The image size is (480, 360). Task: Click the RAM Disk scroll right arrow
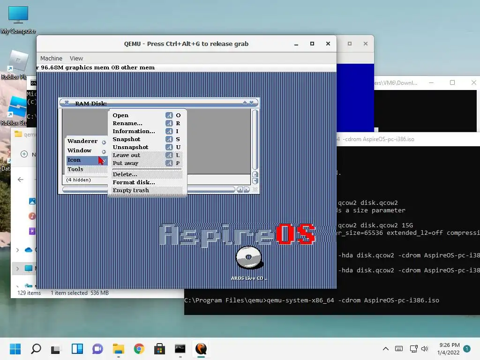(247, 190)
